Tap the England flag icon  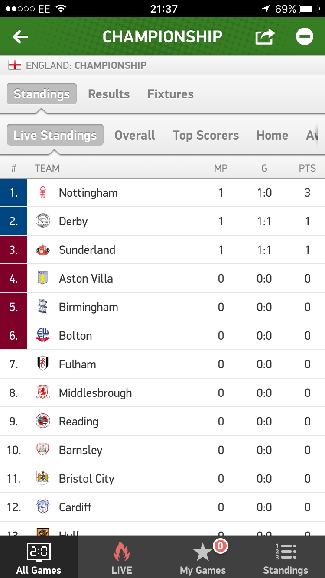pyautogui.click(x=15, y=65)
